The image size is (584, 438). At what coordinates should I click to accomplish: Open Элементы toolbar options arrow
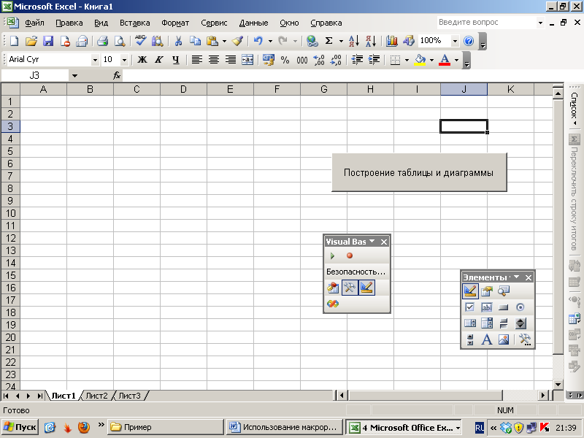click(516, 277)
